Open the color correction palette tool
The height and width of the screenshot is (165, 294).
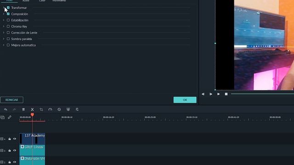pos(59,110)
